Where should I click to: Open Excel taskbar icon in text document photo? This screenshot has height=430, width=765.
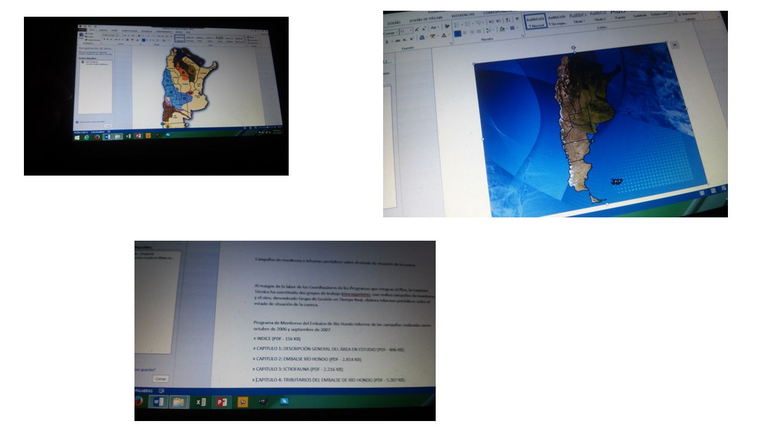[201, 402]
